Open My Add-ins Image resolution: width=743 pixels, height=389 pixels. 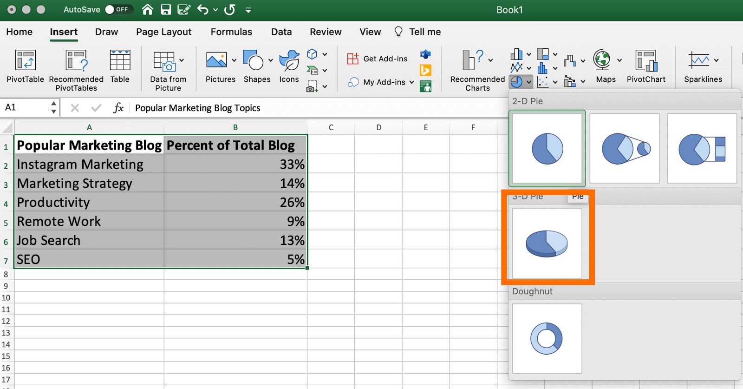(381, 82)
